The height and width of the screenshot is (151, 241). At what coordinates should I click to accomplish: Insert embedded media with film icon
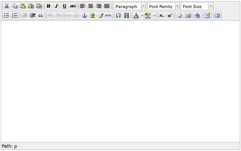point(126,16)
